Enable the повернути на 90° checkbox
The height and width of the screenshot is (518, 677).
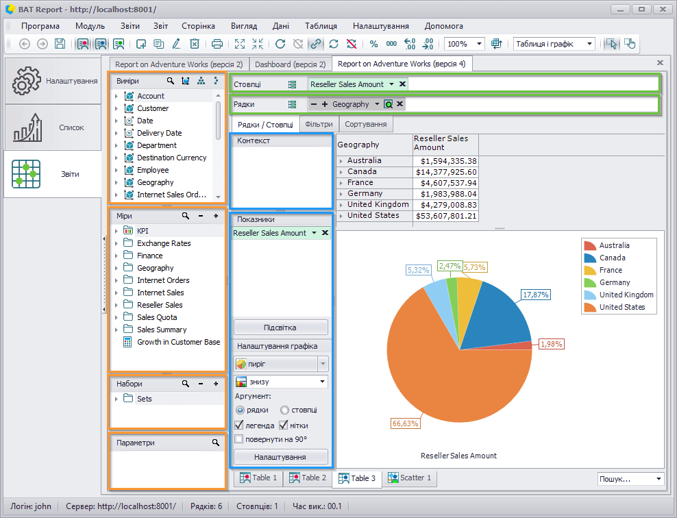(238, 439)
